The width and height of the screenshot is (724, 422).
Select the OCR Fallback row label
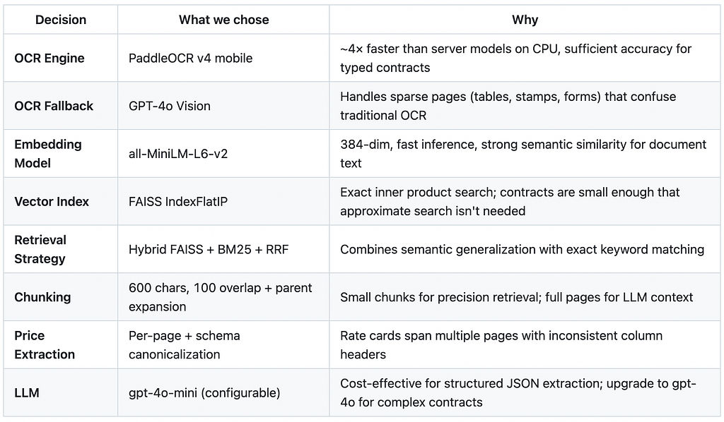point(54,106)
